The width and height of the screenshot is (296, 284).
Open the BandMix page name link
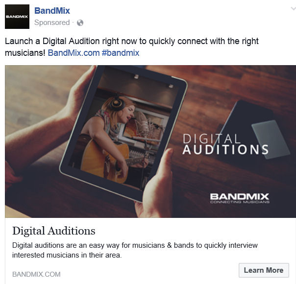pyautogui.click(x=52, y=11)
